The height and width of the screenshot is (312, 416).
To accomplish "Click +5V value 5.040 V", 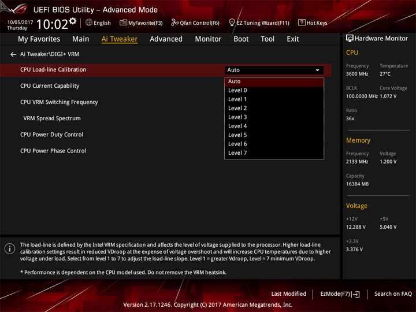I will click(x=388, y=228).
